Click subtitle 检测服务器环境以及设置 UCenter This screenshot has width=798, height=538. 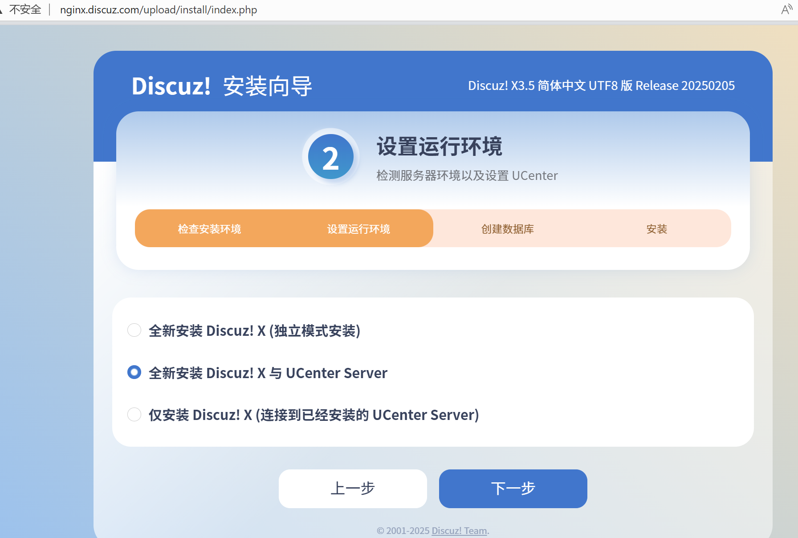[x=467, y=175]
